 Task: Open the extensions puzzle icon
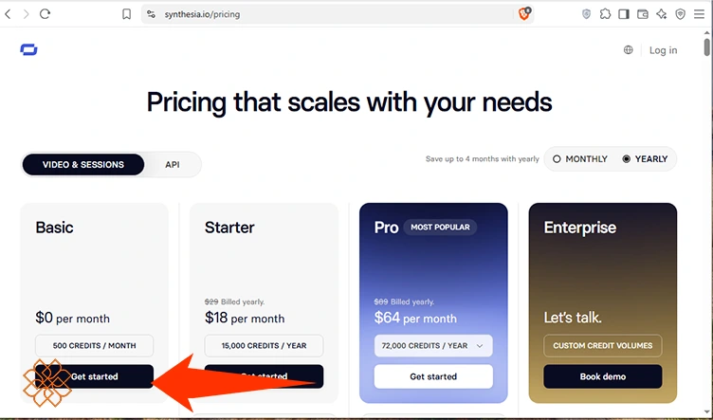tap(605, 14)
